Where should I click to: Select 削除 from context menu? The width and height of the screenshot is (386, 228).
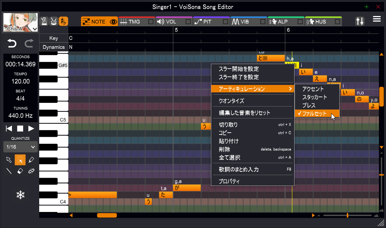point(253,149)
